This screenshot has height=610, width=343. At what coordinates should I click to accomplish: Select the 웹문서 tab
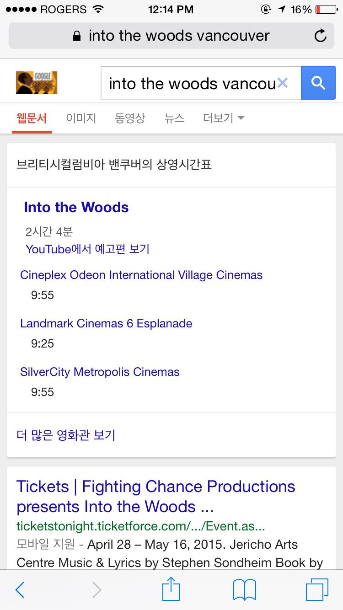click(32, 118)
